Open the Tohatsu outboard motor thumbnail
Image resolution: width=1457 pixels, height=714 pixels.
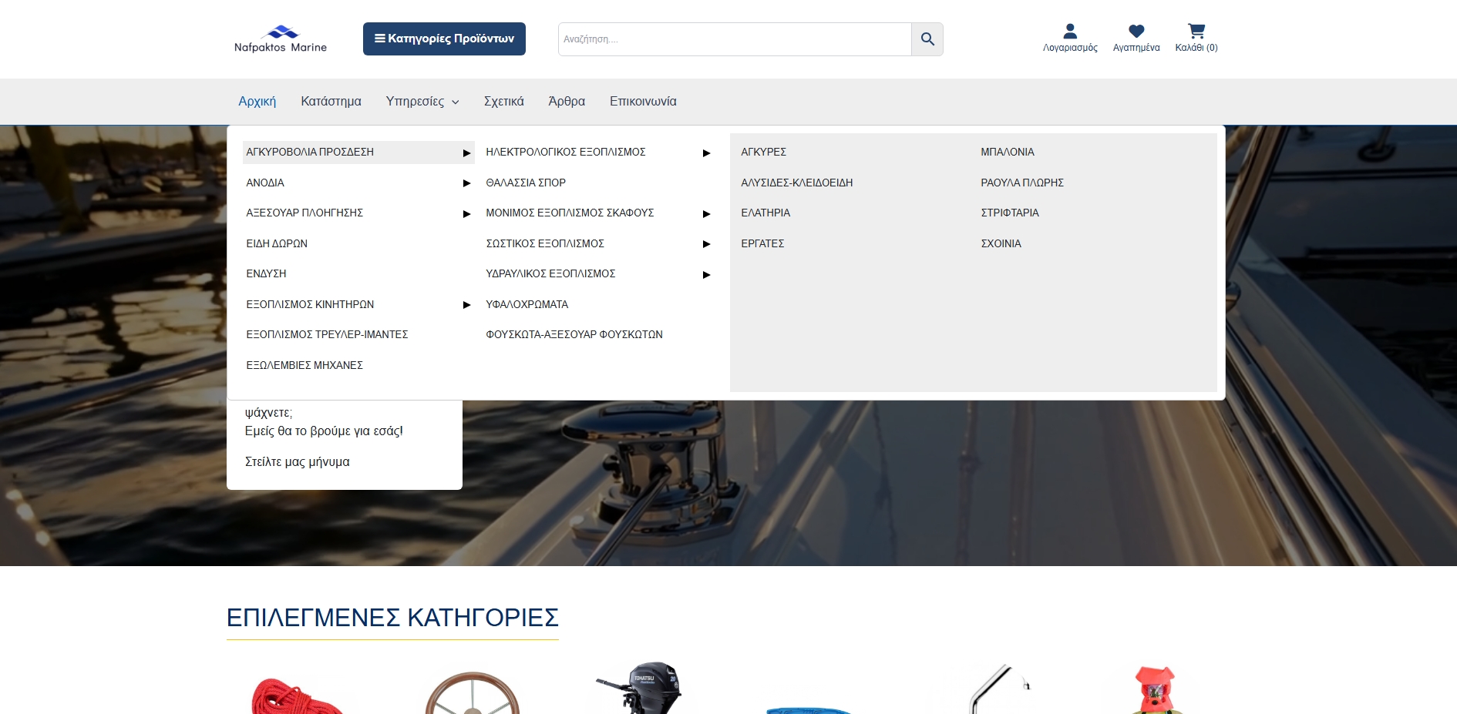(x=640, y=687)
